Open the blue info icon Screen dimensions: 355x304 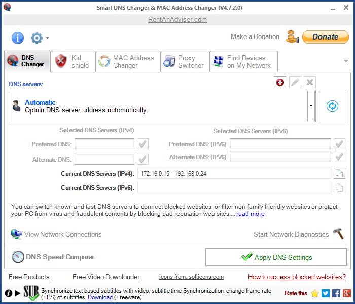[18, 38]
